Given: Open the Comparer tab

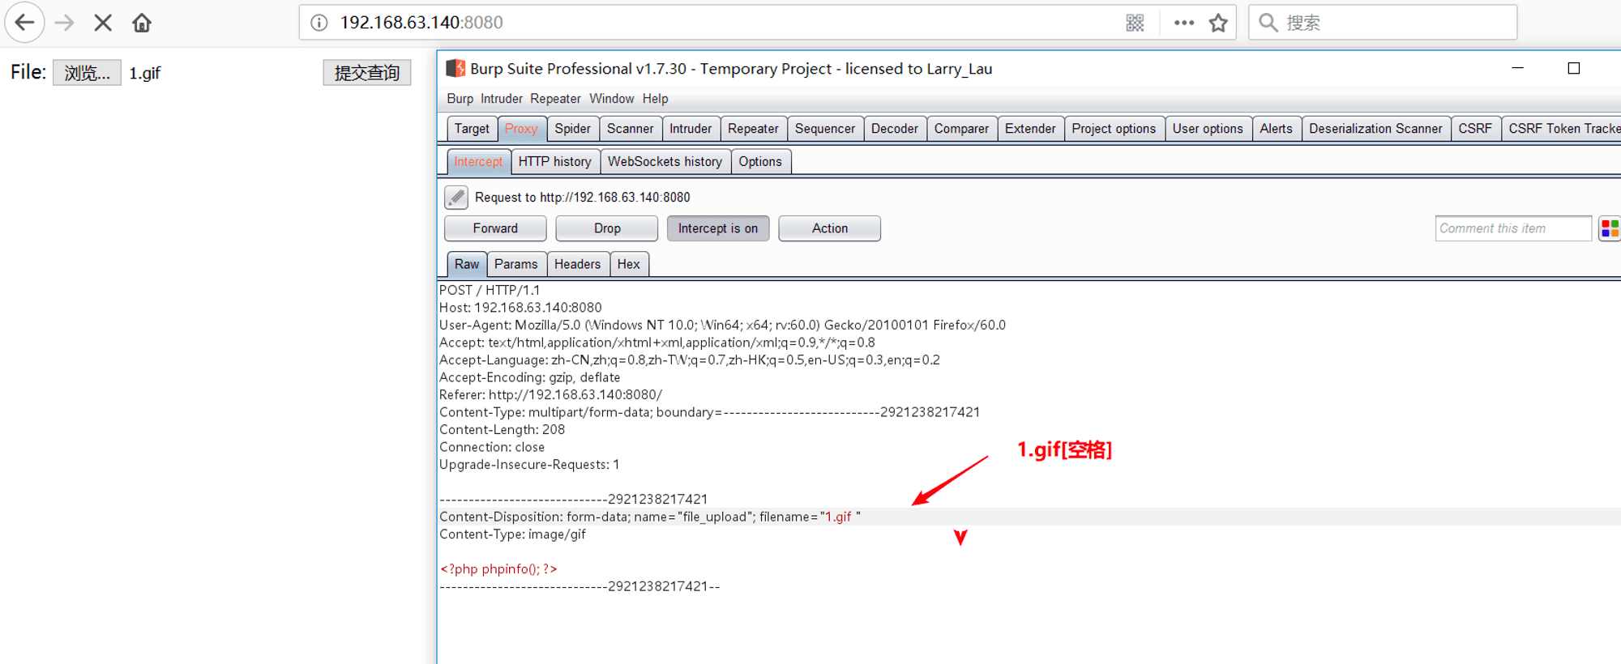Looking at the screenshot, I should click(x=961, y=129).
